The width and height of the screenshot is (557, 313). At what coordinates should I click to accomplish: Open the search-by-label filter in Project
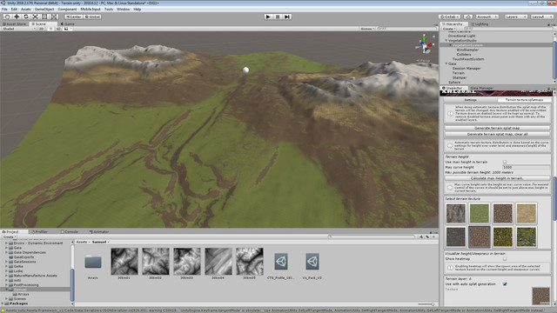[427, 236]
